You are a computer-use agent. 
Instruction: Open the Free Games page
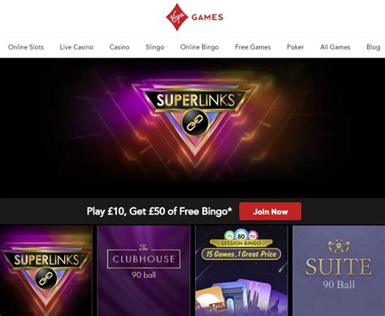253,47
